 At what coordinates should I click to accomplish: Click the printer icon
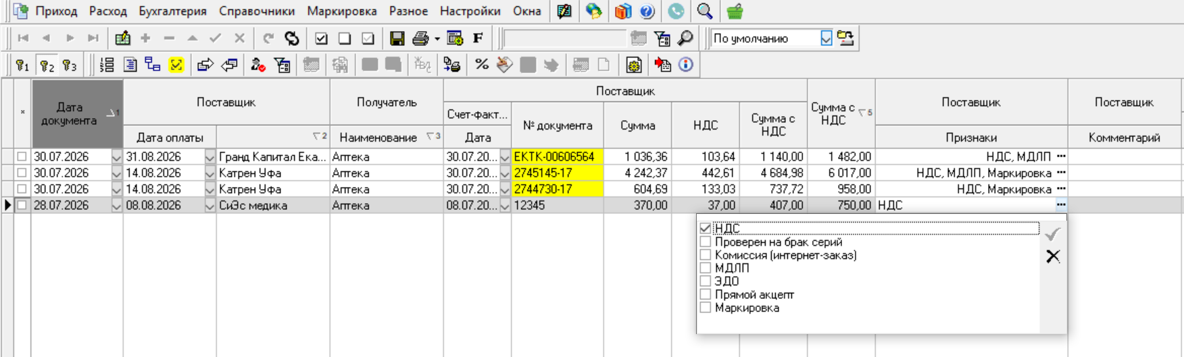tap(420, 38)
